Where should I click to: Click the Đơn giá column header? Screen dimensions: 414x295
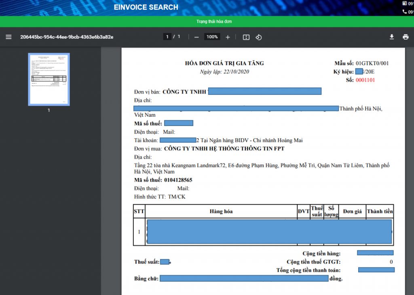click(x=352, y=212)
